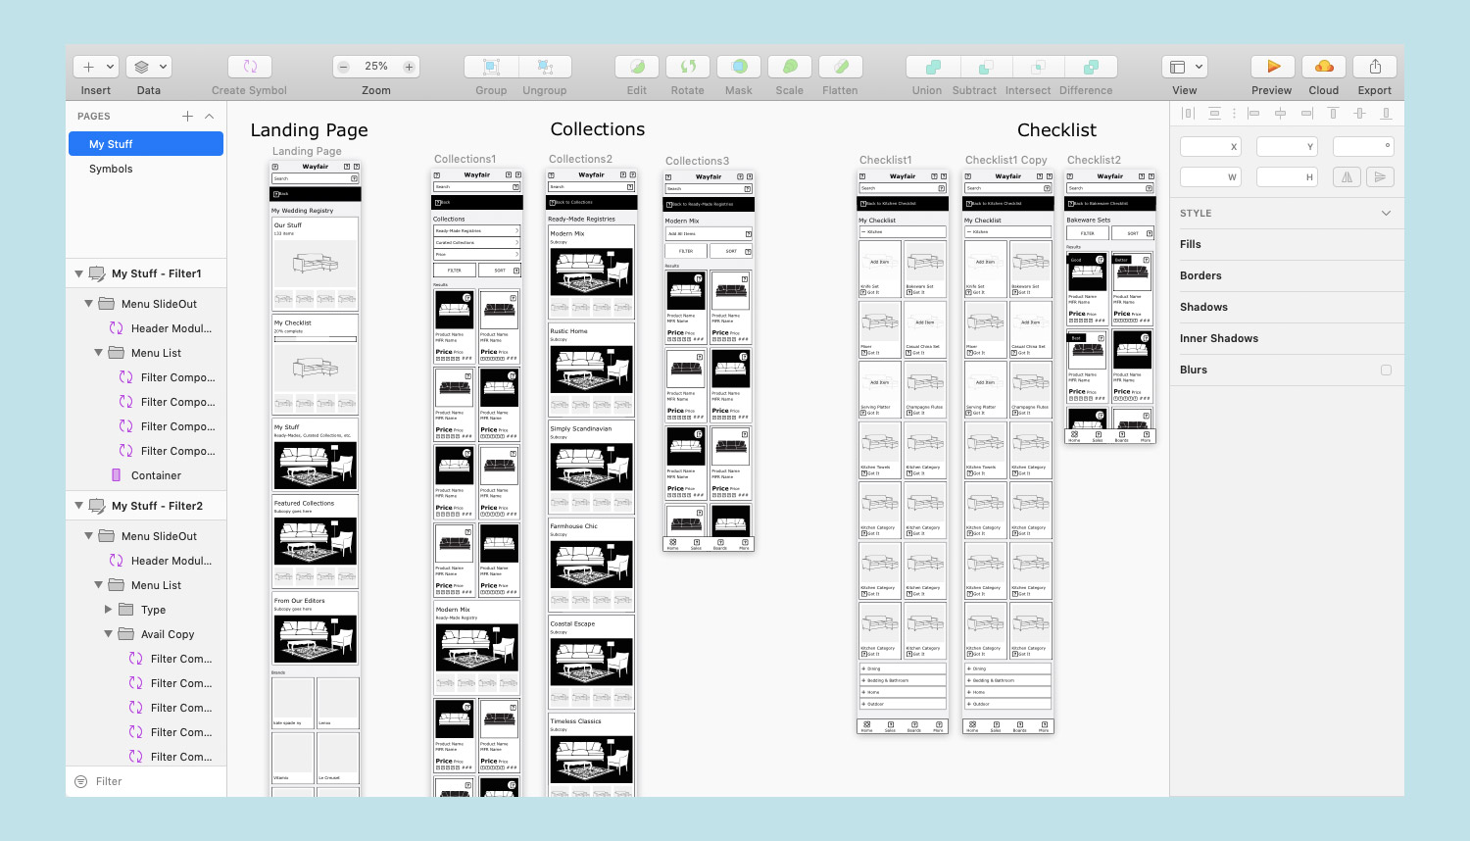The height and width of the screenshot is (841, 1470).
Task: Zoom out with the minus button
Action: (343, 67)
